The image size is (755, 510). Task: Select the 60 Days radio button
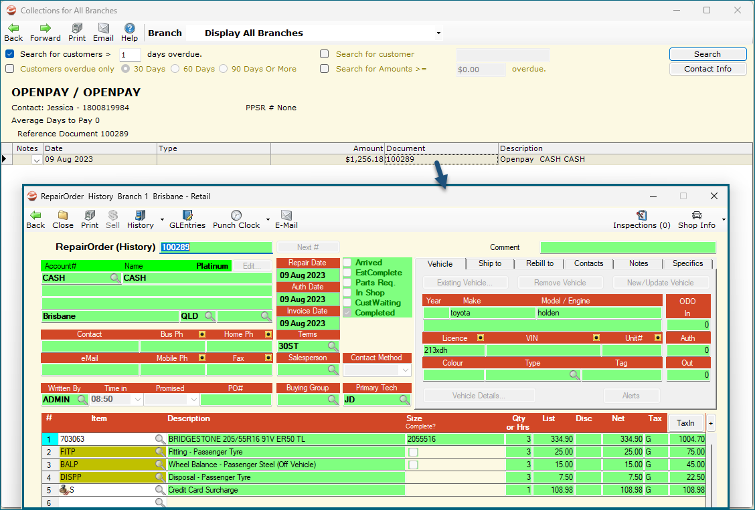[175, 69]
